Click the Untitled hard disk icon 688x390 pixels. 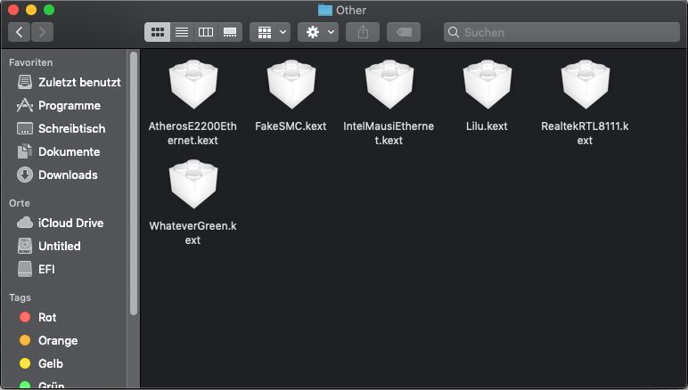(x=25, y=246)
